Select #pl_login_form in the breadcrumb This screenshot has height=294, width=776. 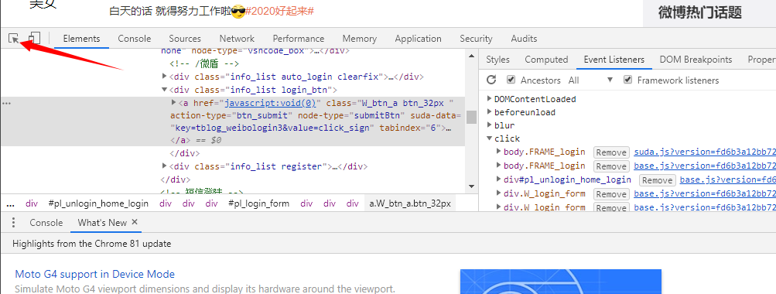pos(259,203)
